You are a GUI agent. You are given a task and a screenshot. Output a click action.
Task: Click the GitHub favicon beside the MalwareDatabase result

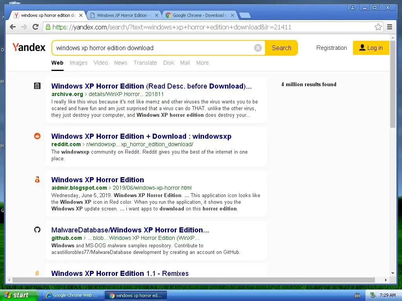pyautogui.click(x=37, y=230)
